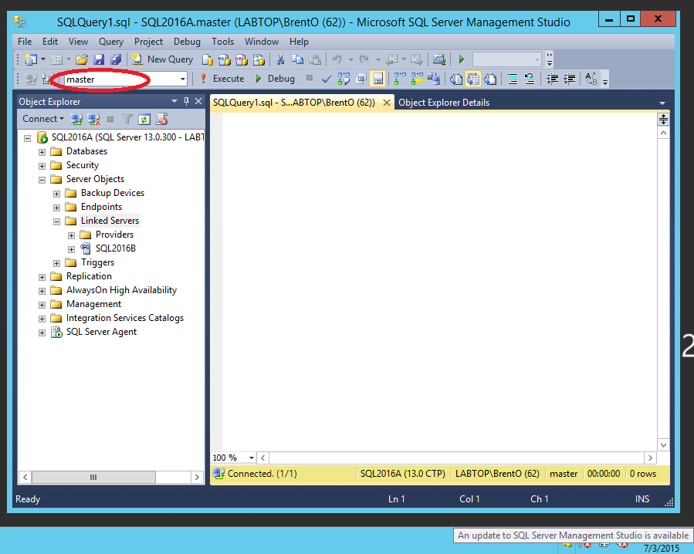Start an Analysis Services MDX query
The height and width of the screenshot is (554, 694).
point(225,59)
